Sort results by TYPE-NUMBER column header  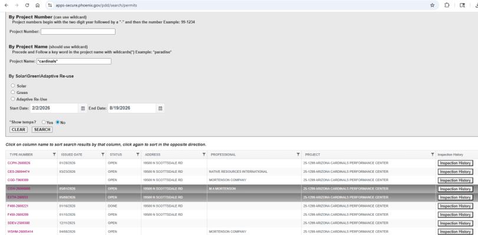click(x=21, y=155)
